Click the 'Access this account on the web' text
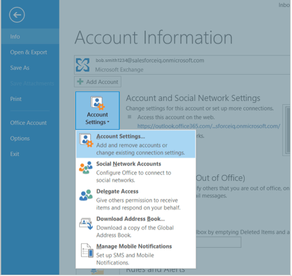The width and height of the screenshot is (292, 276). [176, 117]
